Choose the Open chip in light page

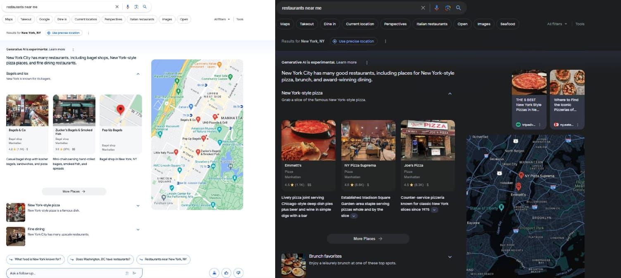184,19
